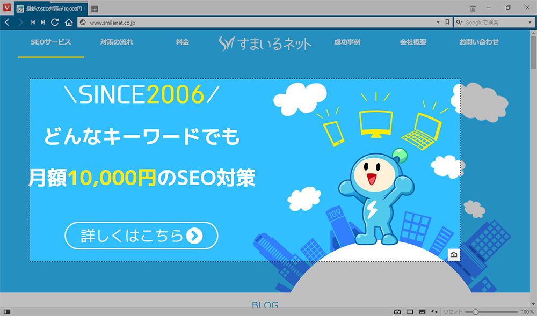Bookmark this page with the bookmark icon

447,22
